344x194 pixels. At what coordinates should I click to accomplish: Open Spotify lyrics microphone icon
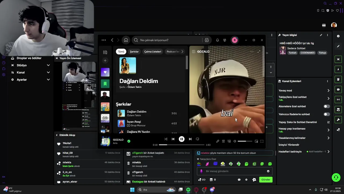tap(218, 141)
